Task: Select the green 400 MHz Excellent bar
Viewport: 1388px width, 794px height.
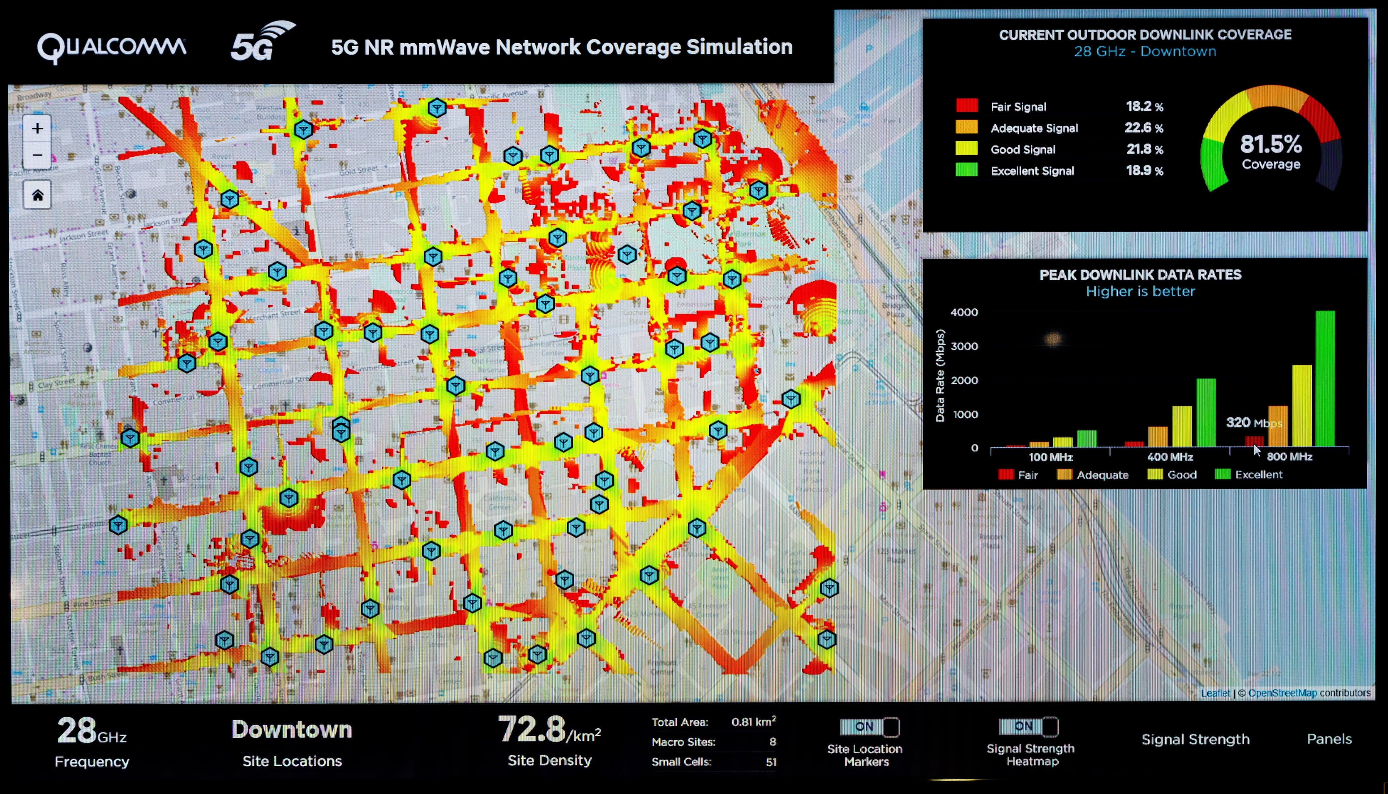Action: (x=1206, y=412)
